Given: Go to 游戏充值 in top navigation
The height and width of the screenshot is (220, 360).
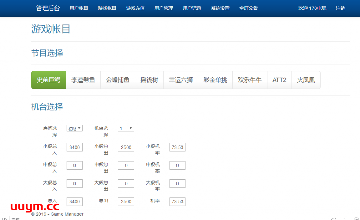Looking at the screenshot, I should pyautogui.click(x=135, y=8).
